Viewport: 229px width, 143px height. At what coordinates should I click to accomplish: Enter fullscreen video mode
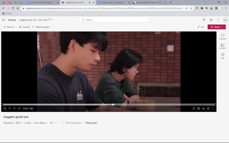pyautogui.click(x=213, y=109)
